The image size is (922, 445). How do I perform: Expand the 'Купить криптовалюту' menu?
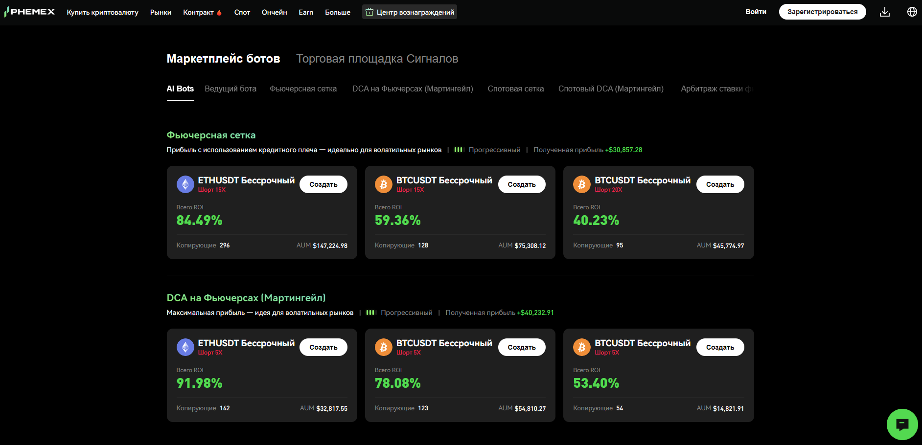102,12
